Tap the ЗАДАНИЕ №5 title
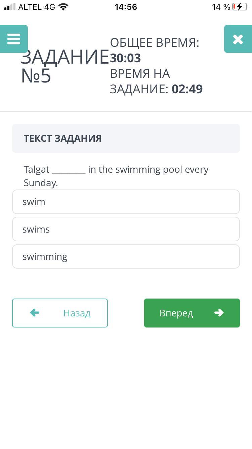 [65, 66]
